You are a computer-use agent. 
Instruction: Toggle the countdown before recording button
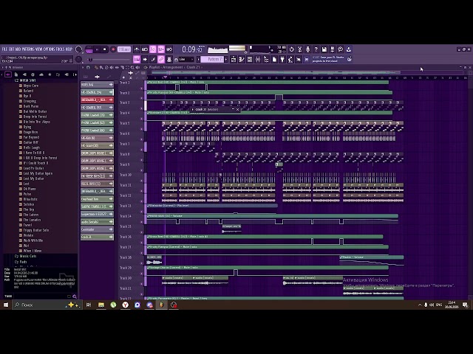(153, 49)
